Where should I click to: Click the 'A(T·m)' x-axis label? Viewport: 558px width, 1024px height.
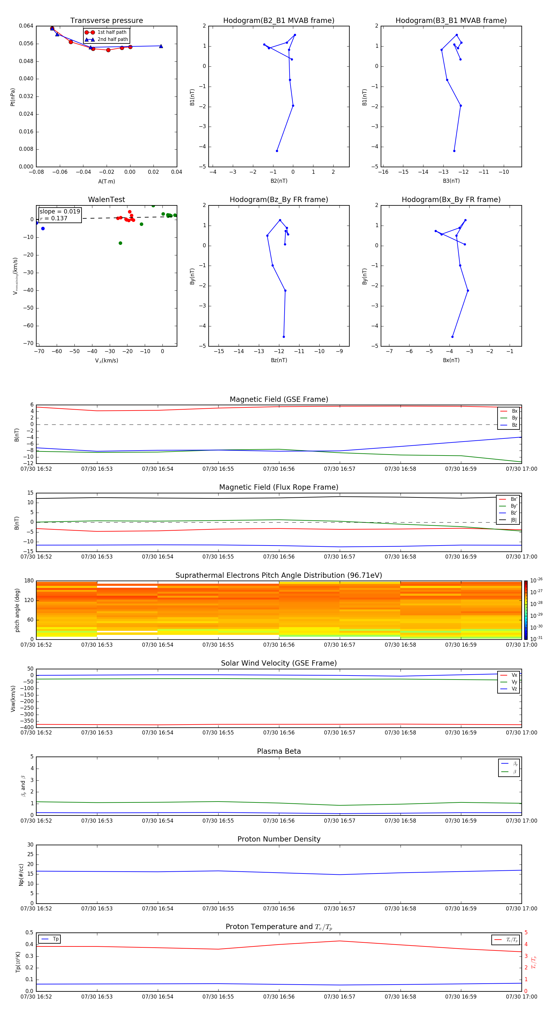coord(106,182)
